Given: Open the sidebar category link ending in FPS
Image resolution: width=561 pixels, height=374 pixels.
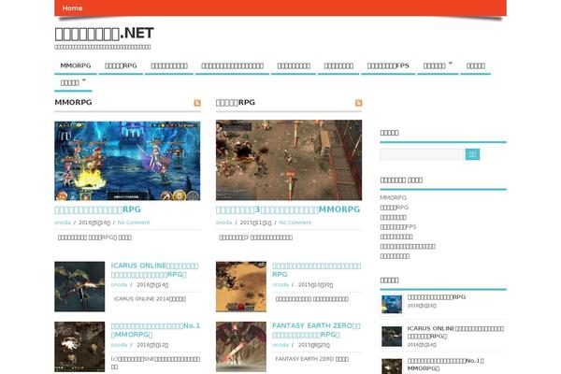Looking at the screenshot, I should (x=398, y=227).
